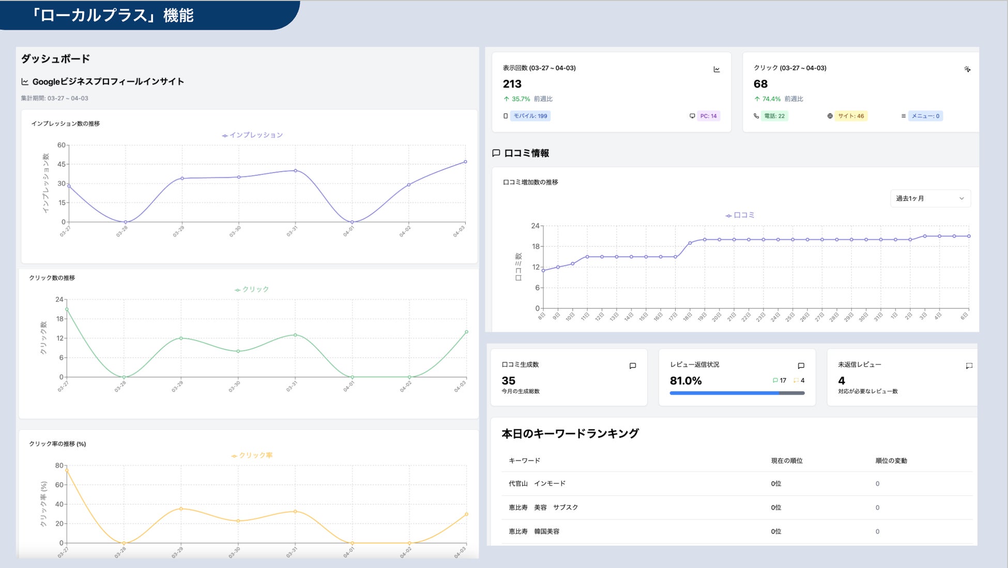1008x568 pixels.
Task: Click the speech bubble icon beside 口コミ情報
Action: point(496,153)
